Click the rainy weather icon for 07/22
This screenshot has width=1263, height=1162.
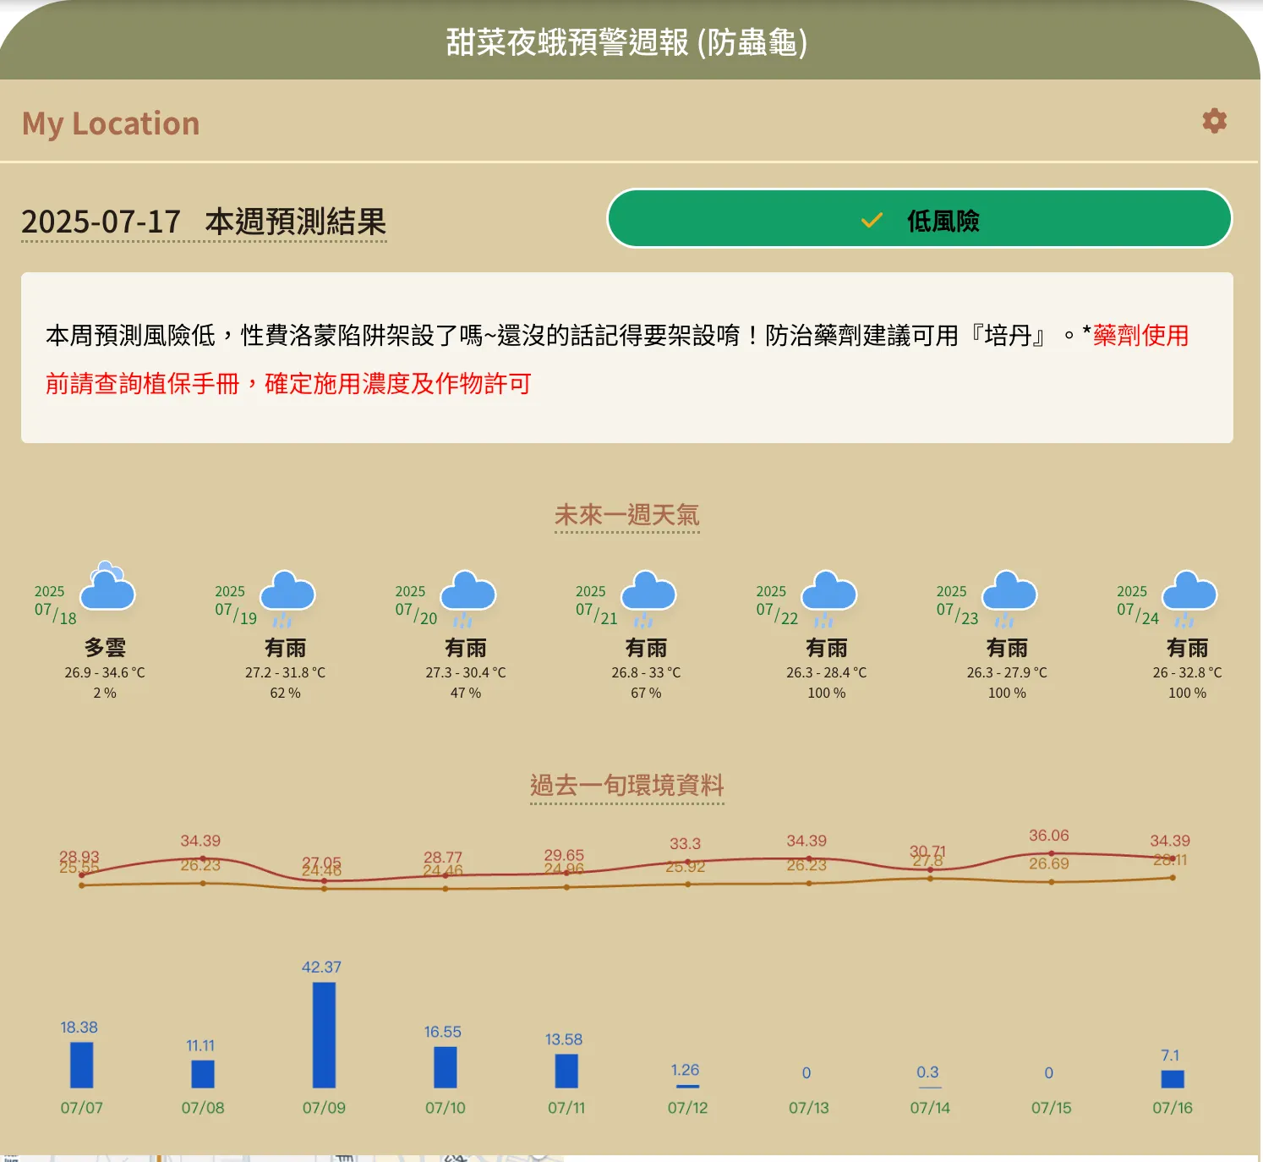[828, 595]
